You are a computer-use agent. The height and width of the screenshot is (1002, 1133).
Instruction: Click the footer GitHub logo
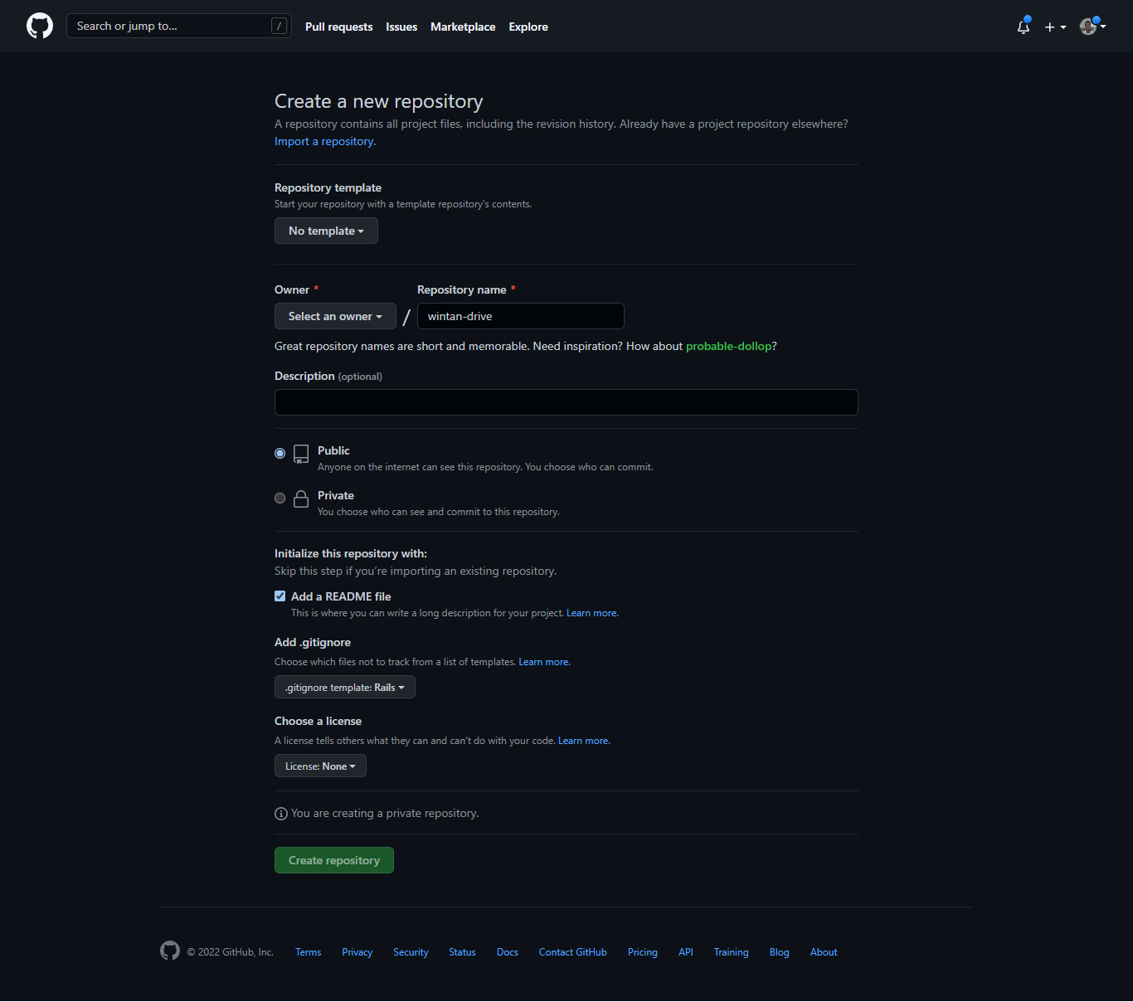170,951
